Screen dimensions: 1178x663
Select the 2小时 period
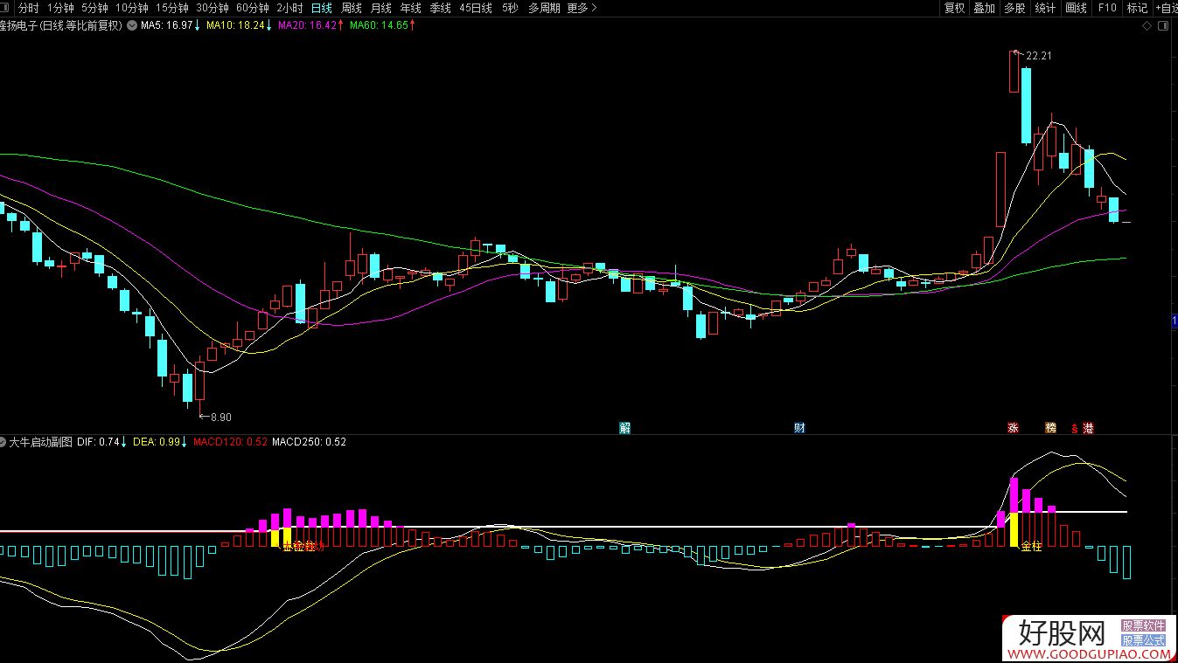290,8
